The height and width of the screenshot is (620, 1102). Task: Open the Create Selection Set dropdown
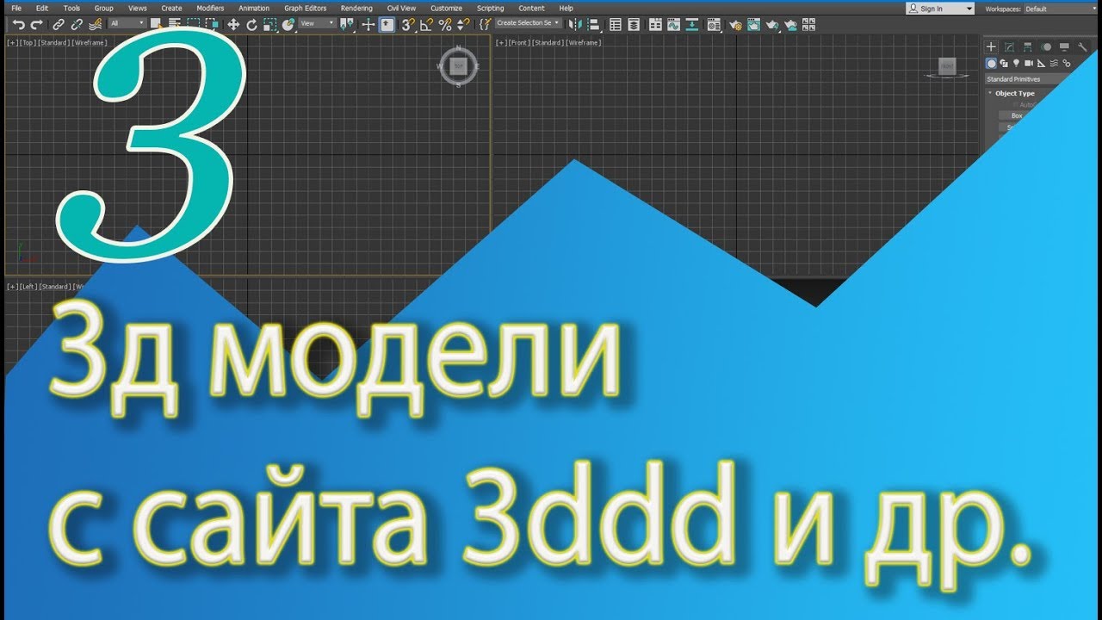(529, 24)
